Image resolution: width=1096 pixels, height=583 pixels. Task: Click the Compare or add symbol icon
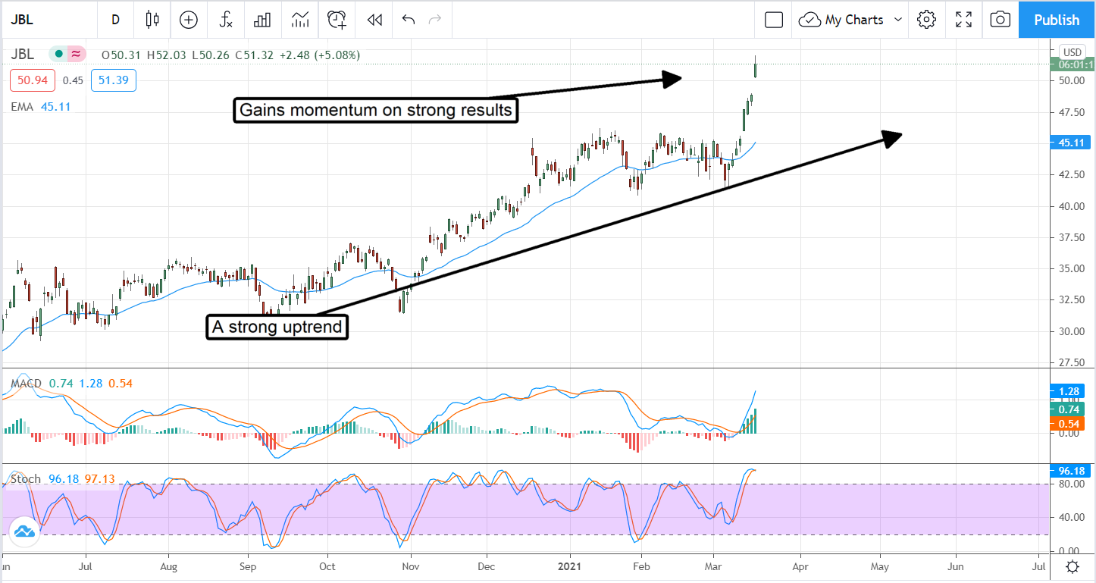(x=188, y=20)
